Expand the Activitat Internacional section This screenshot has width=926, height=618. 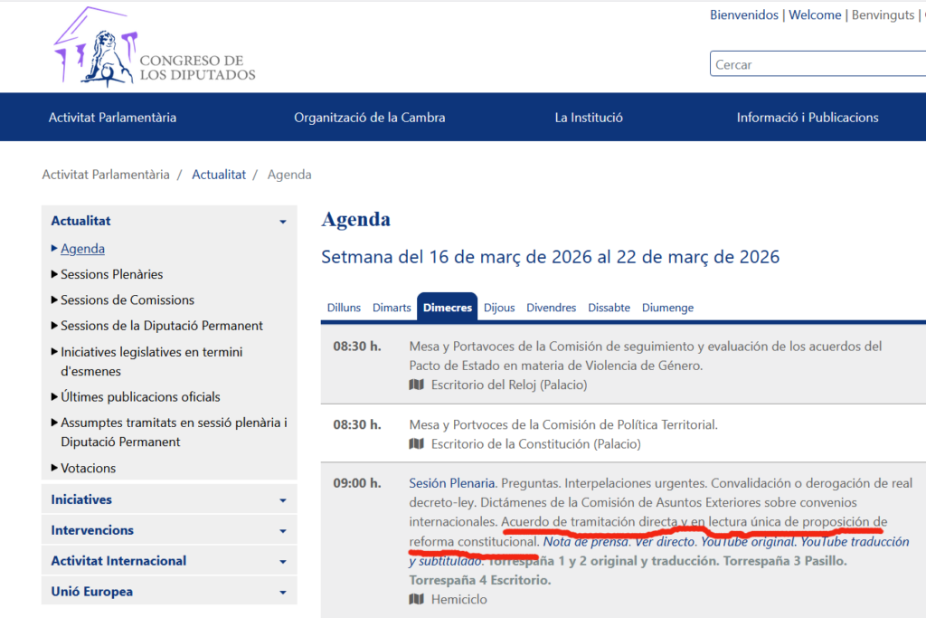[282, 562]
